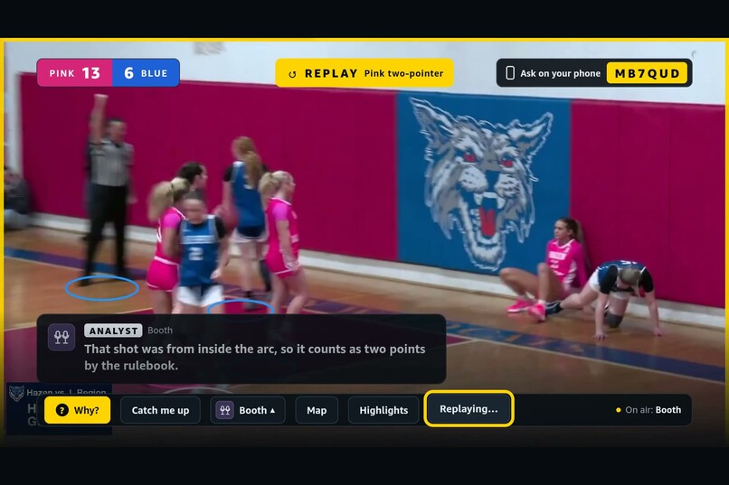Viewport: 729px width, 485px height.
Task: Click the On air: Booth status
Action: click(x=649, y=410)
